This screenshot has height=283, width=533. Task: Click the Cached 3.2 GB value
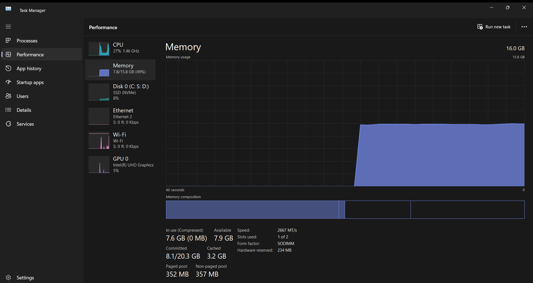click(x=217, y=256)
